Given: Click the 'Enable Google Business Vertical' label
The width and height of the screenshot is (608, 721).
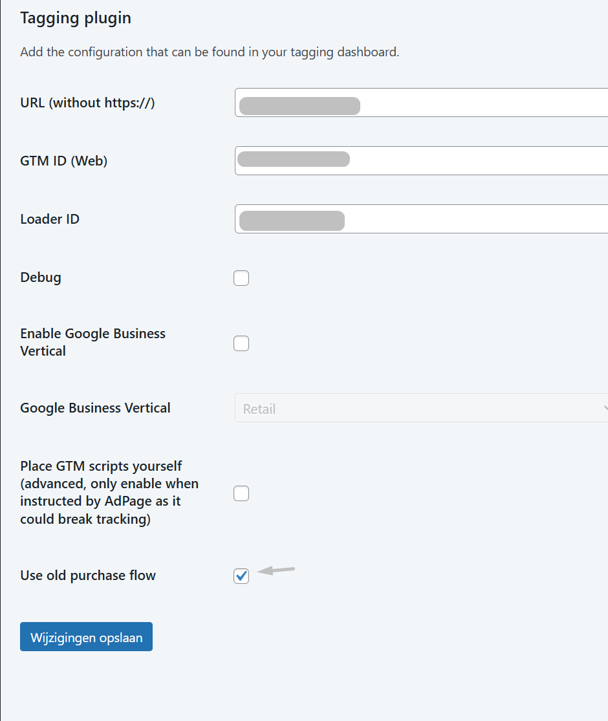Looking at the screenshot, I should click(x=92, y=342).
